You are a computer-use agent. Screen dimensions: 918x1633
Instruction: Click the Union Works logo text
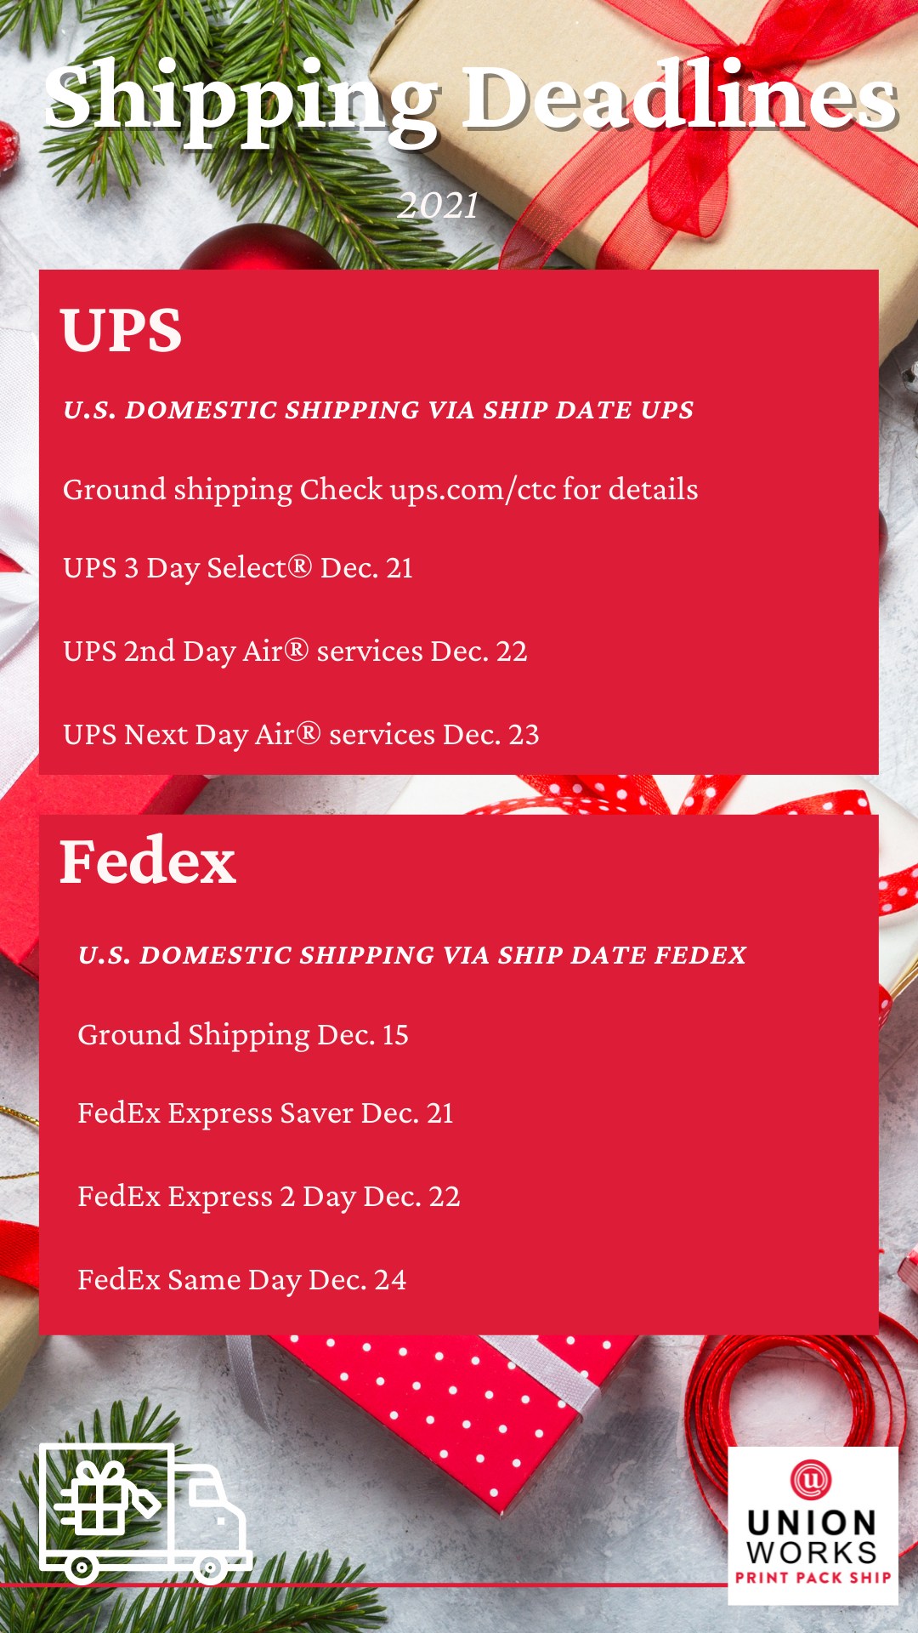tap(812, 1538)
